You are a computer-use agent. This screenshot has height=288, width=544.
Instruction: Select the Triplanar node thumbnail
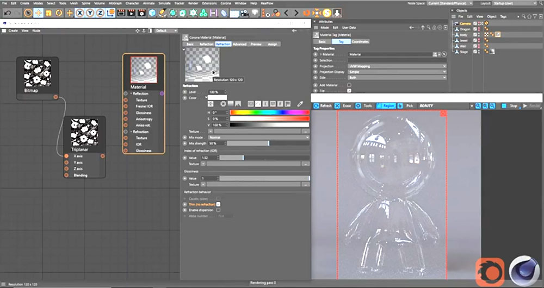point(84,131)
